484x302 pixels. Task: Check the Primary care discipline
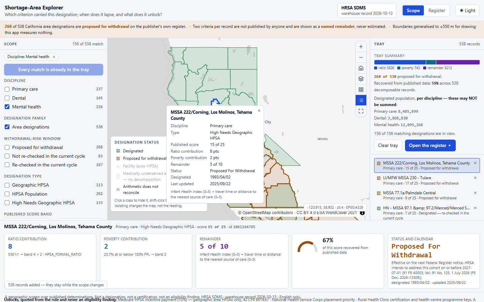(x=7, y=89)
